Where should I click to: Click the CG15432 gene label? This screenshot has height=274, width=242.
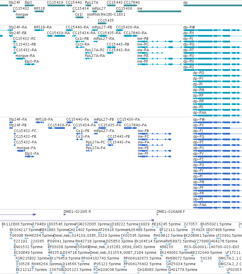(x=21, y=8)
